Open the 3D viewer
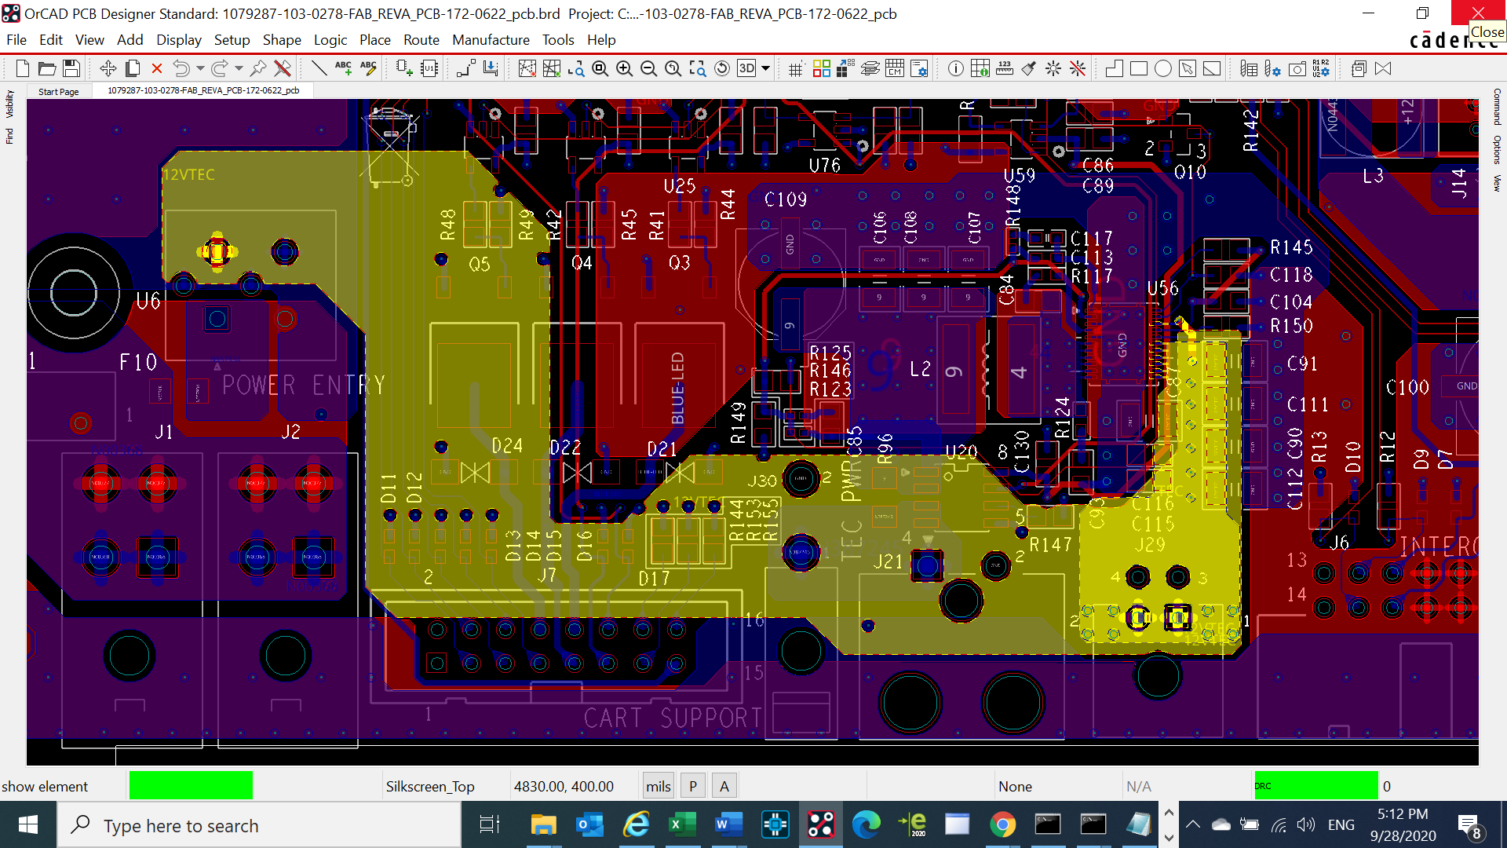1507x848 pixels. (x=746, y=69)
